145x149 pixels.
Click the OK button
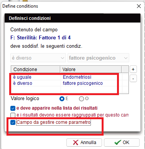click(122, 143)
